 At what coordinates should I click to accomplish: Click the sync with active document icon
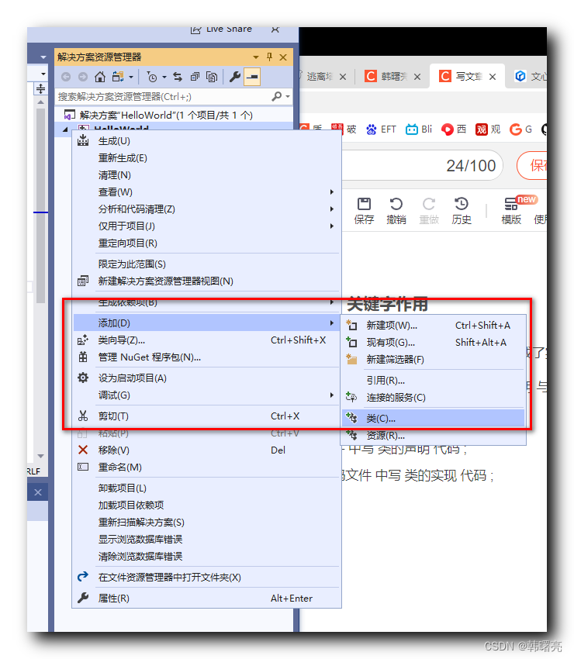pos(178,77)
